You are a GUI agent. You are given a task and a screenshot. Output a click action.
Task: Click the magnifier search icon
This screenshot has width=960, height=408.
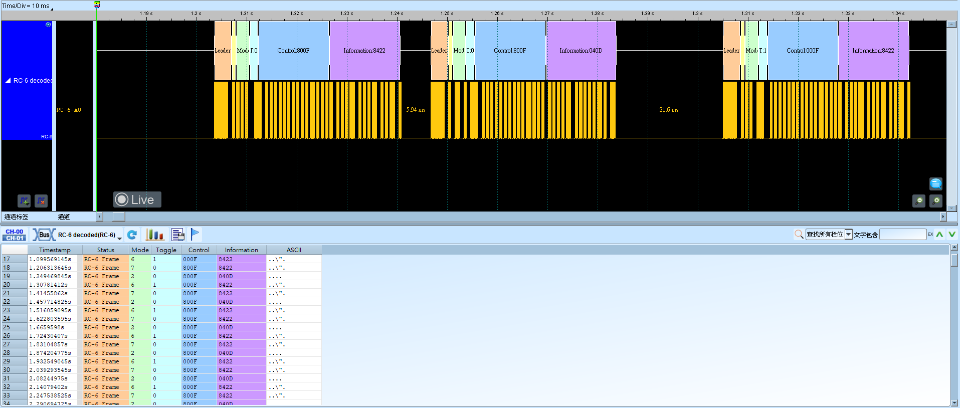tap(799, 235)
